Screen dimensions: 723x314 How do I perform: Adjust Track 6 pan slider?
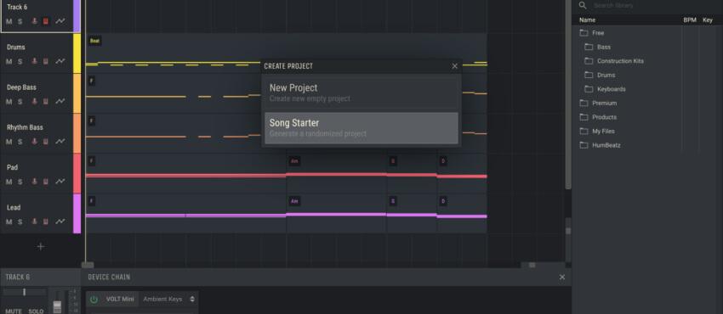click(x=25, y=293)
